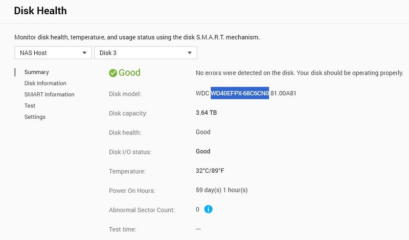Click the Disk I/O status Good value
The height and width of the screenshot is (240, 409).
(x=203, y=151)
